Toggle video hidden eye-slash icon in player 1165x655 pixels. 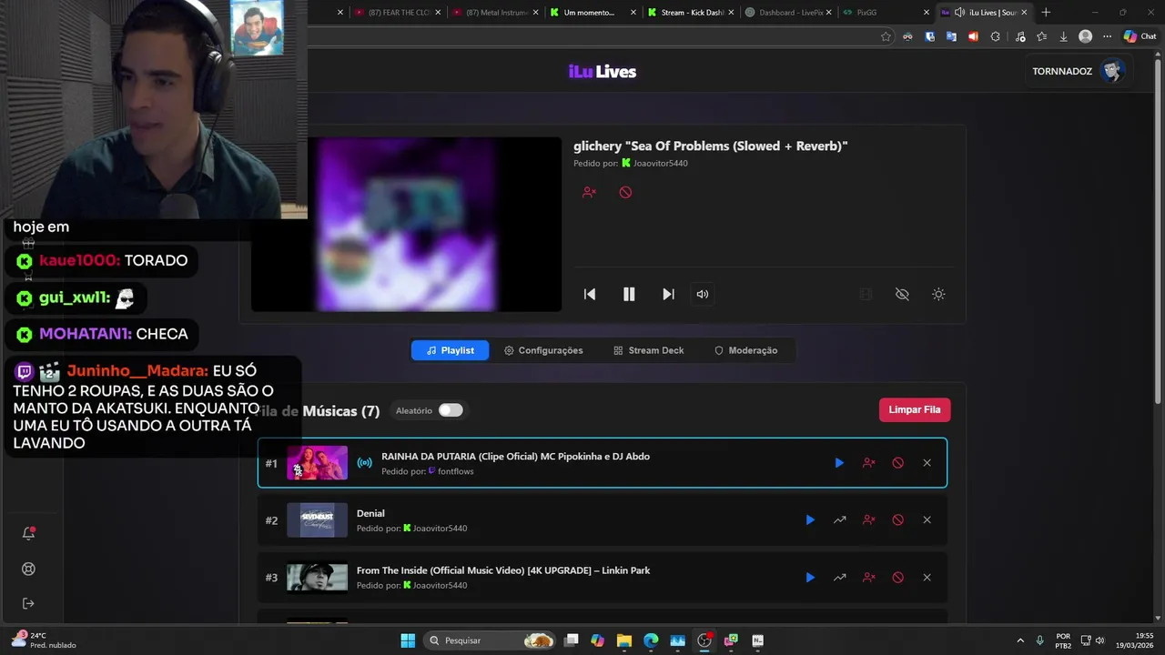[902, 294]
